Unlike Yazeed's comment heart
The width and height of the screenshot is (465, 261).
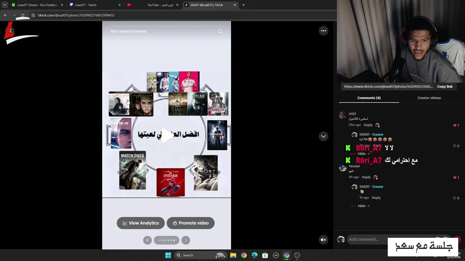point(454,178)
